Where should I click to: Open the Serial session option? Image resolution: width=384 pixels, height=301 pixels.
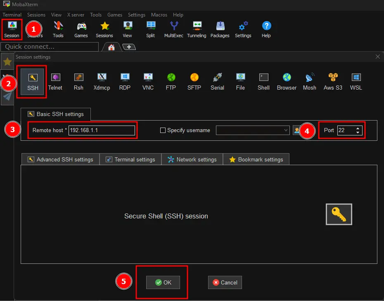tap(217, 82)
